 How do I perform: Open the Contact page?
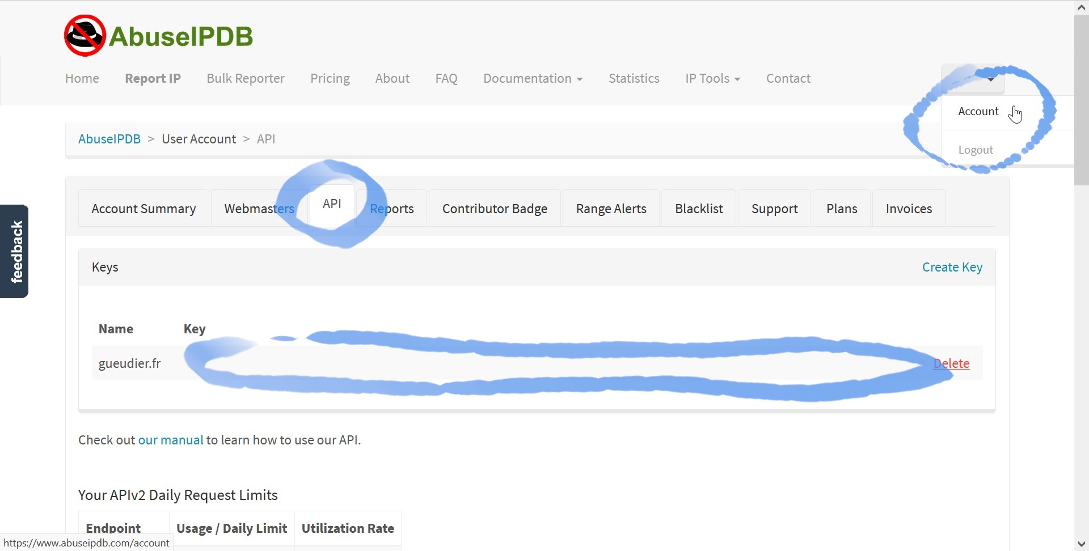(788, 78)
